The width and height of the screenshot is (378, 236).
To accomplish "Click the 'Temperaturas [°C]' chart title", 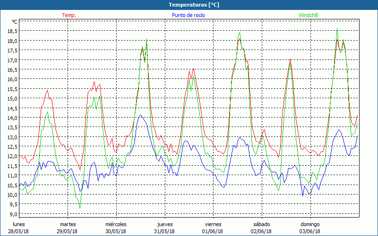I will (x=194, y=5).
